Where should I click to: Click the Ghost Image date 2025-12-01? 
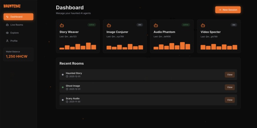[x=75, y=89]
